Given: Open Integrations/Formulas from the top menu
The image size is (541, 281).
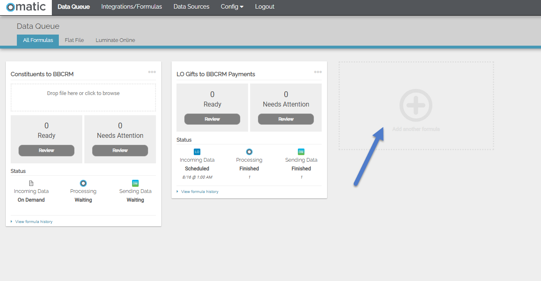Looking at the screenshot, I should click(x=132, y=7).
